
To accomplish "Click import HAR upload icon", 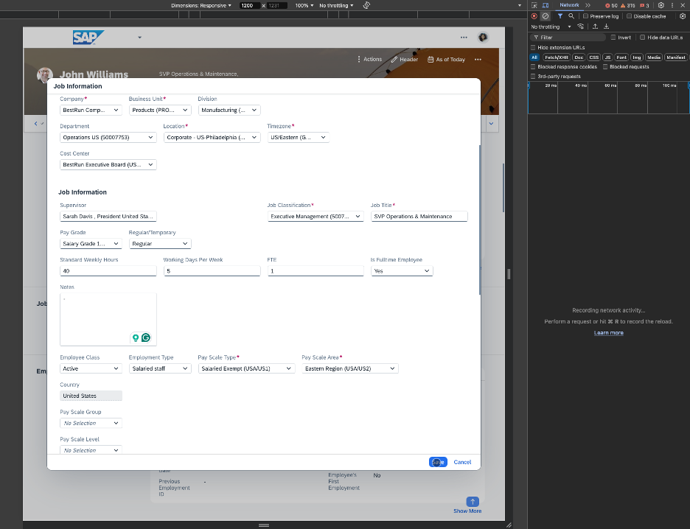I will click(595, 27).
